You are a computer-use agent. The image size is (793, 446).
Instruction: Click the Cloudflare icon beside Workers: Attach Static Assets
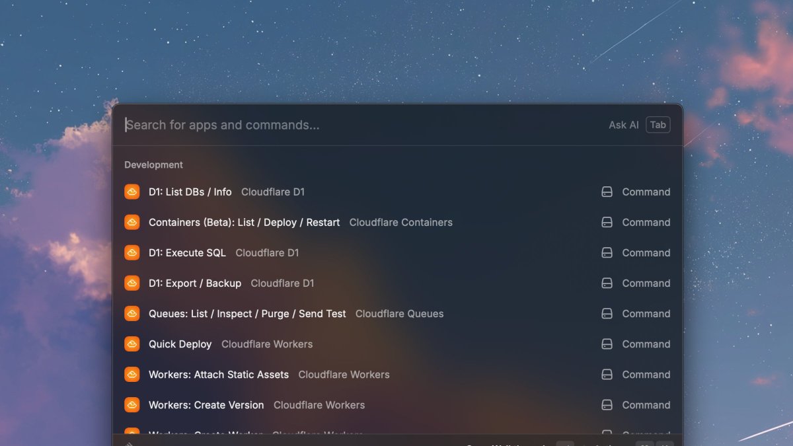(x=132, y=374)
